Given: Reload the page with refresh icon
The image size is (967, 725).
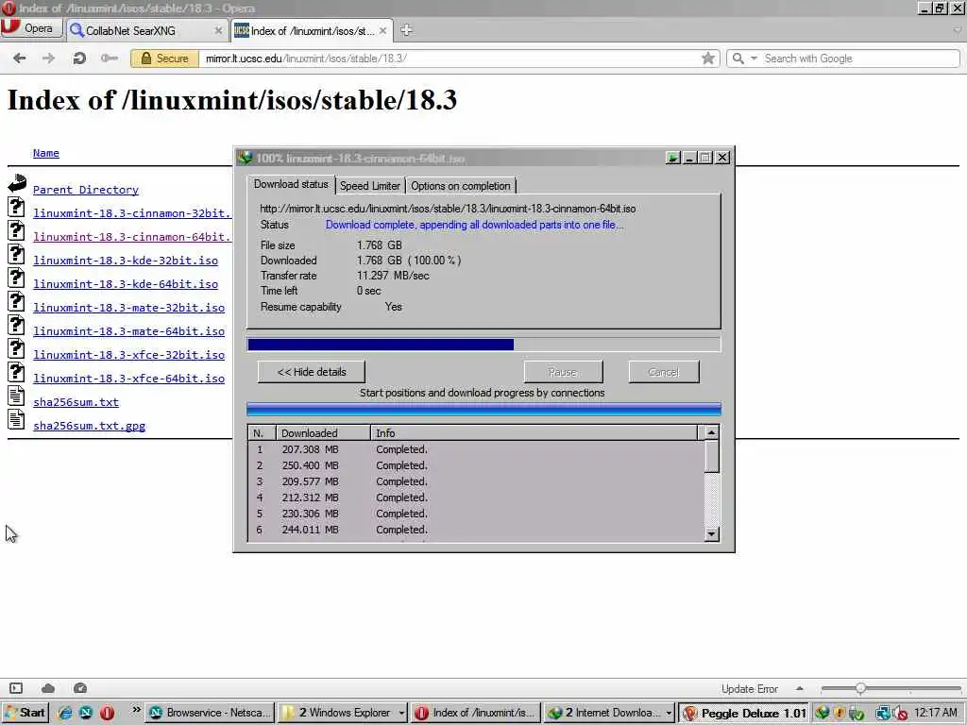Looking at the screenshot, I should (79, 59).
